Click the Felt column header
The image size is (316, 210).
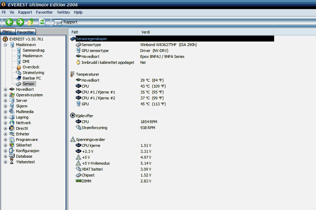click(103, 32)
